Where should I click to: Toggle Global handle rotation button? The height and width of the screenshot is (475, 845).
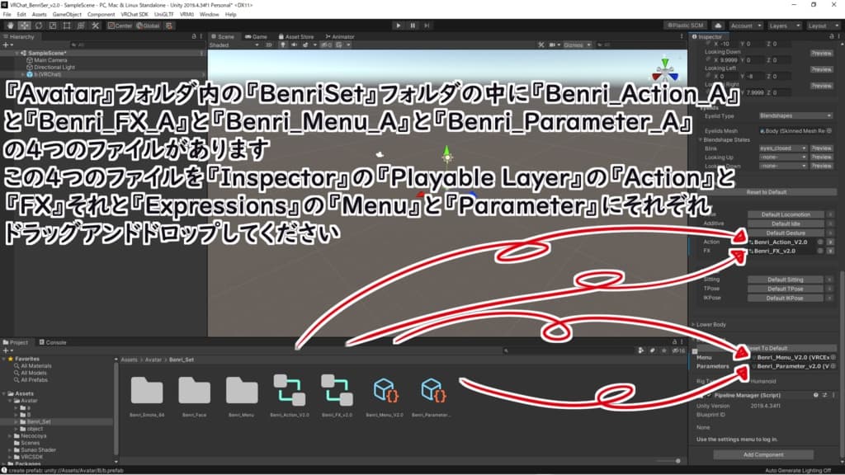pos(149,26)
